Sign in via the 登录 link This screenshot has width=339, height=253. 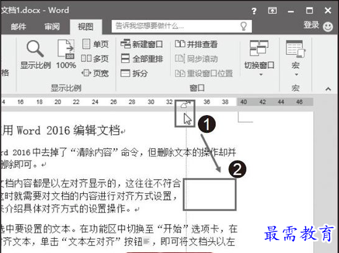[311, 25]
